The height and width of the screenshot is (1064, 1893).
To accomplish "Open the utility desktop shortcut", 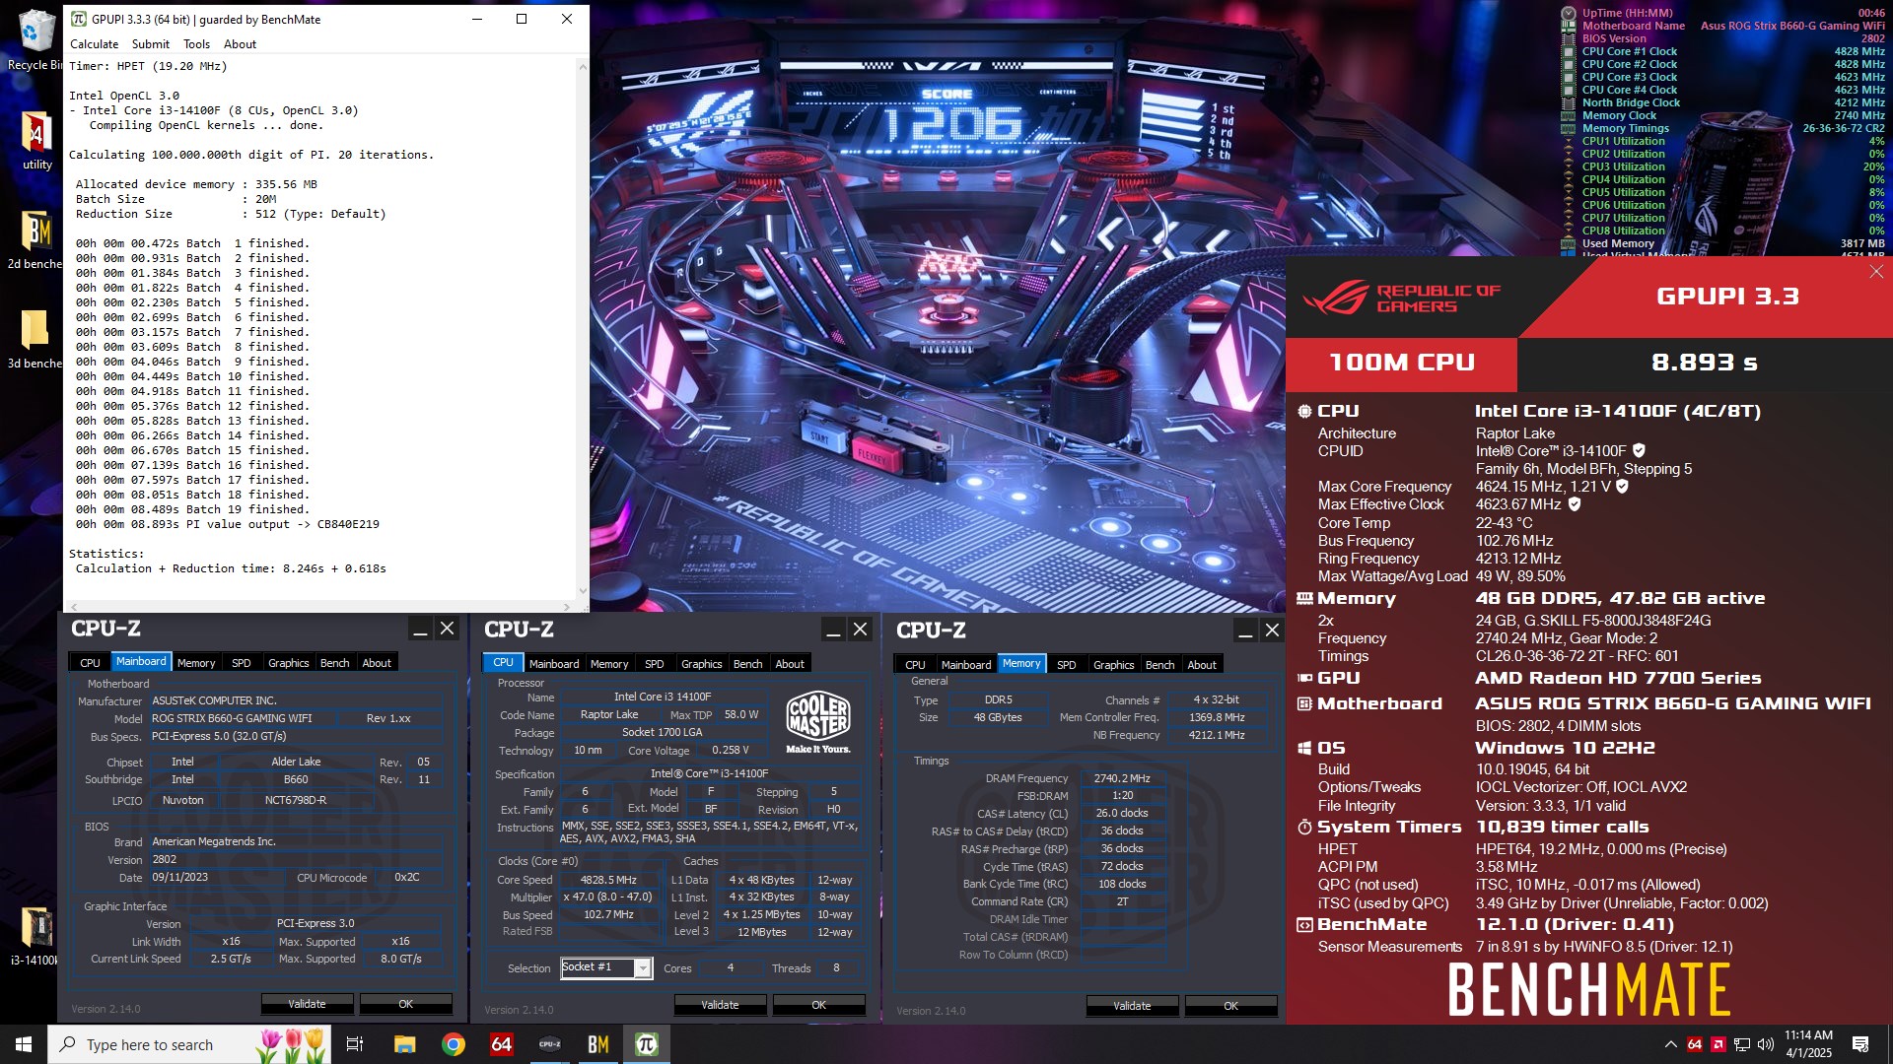I will pos(36,141).
